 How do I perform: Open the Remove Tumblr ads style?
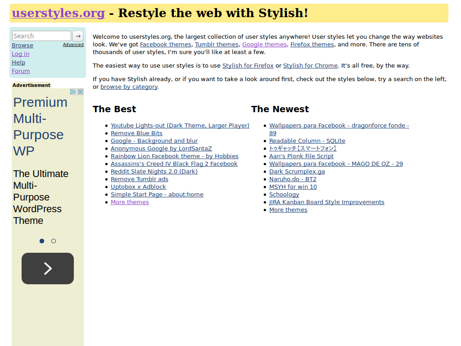[x=140, y=179]
